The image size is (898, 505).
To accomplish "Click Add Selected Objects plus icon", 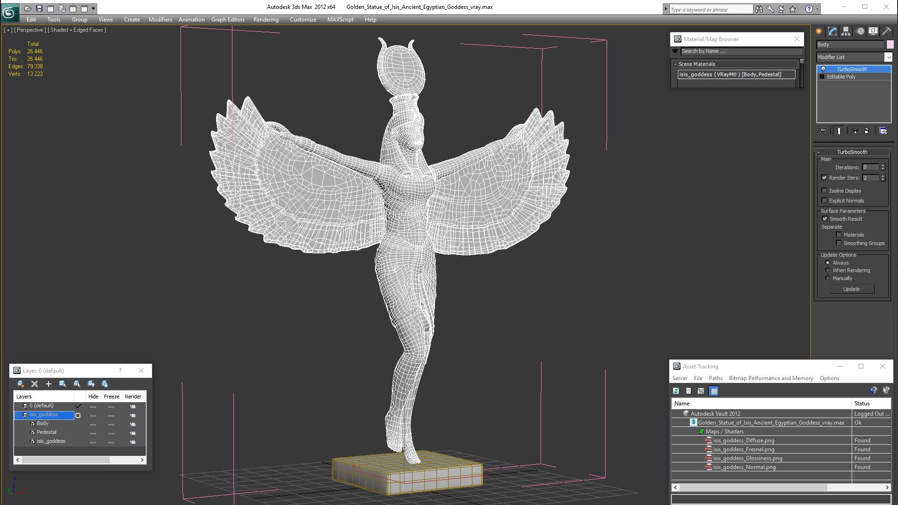I will [49, 384].
